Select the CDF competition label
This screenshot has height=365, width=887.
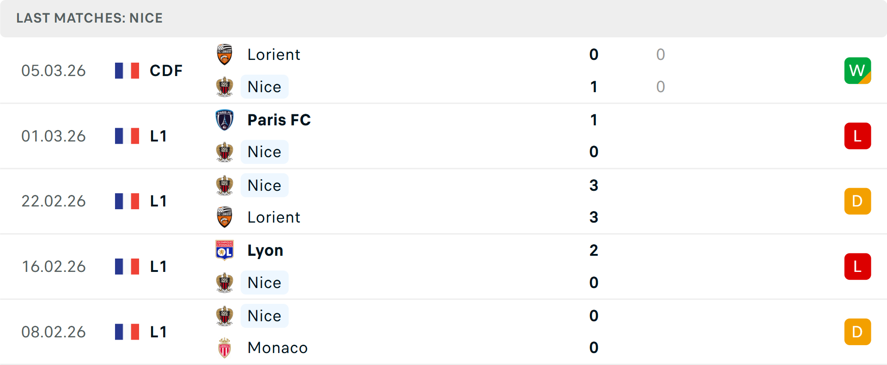(166, 71)
